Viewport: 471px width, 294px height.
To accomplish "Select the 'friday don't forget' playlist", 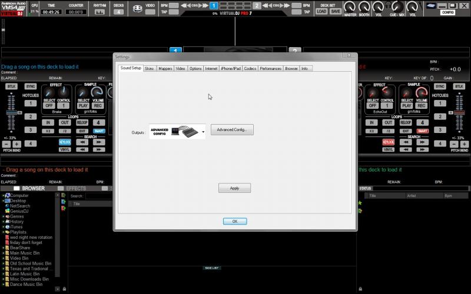I will point(26,242).
